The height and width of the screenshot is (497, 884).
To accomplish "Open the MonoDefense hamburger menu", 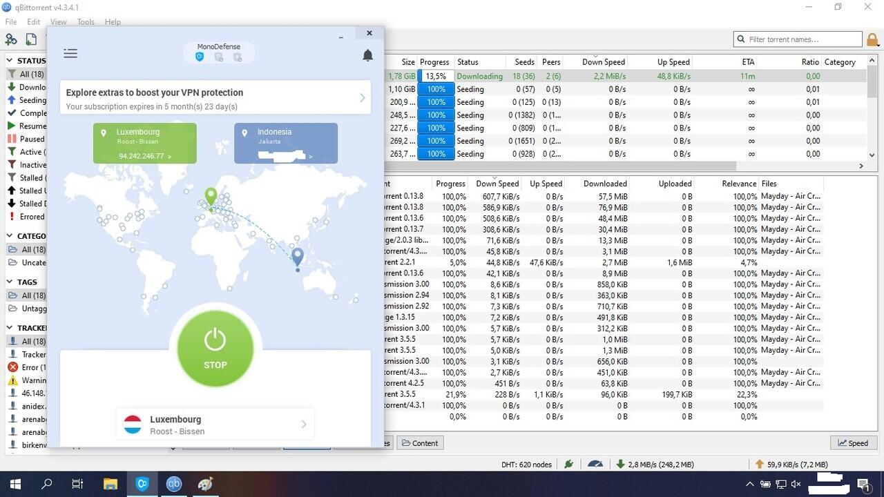I will [x=70, y=53].
